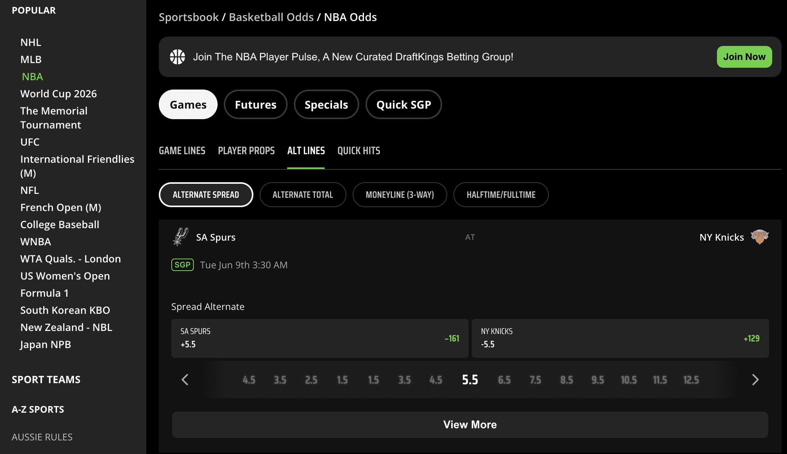Advance spread values with right arrow
Viewport: 787px width, 454px height.
(x=755, y=380)
